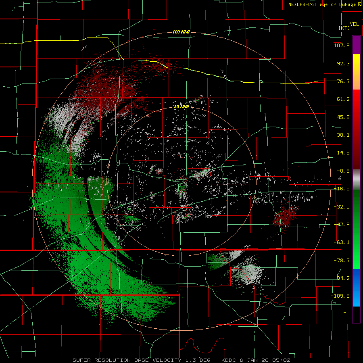Pick the blue segment of the color bar

[x=356, y=288]
